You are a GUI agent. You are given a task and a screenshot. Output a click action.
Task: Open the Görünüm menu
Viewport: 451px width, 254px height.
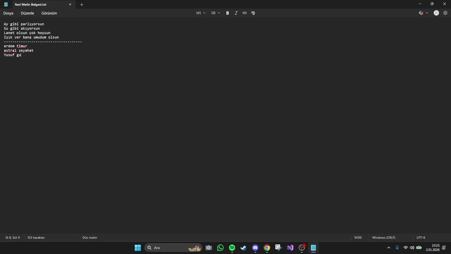49,13
